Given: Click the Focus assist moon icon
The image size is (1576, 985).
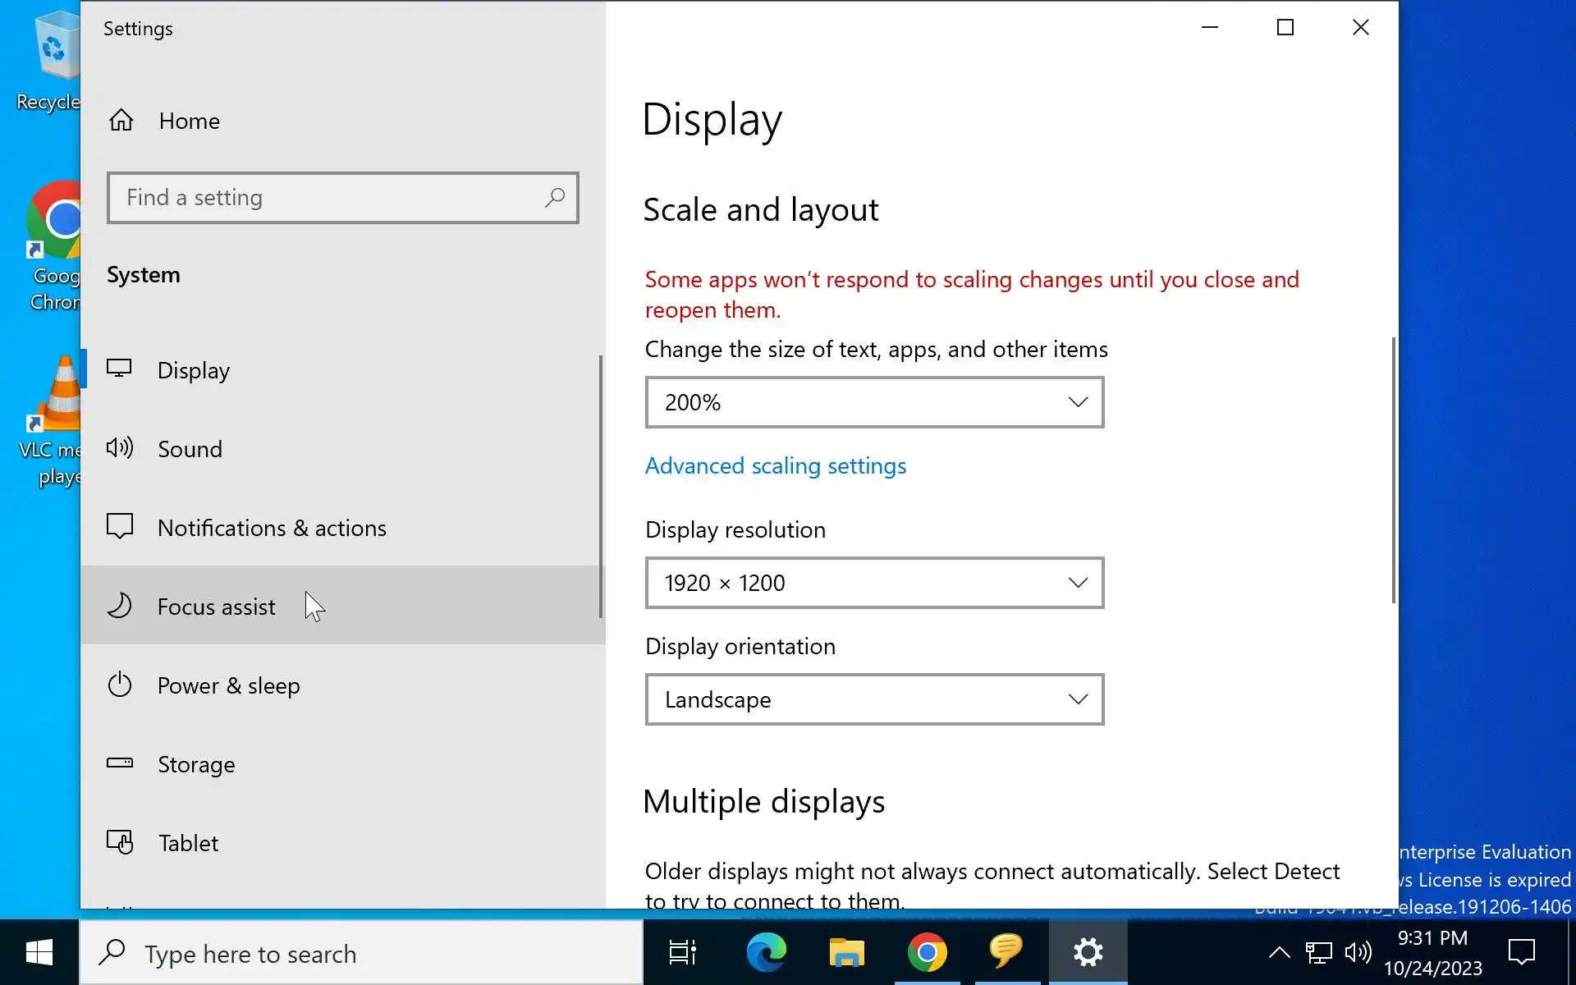Looking at the screenshot, I should coord(120,606).
